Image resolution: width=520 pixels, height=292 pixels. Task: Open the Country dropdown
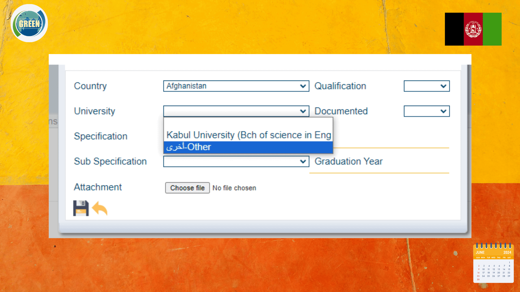[236, 86]
